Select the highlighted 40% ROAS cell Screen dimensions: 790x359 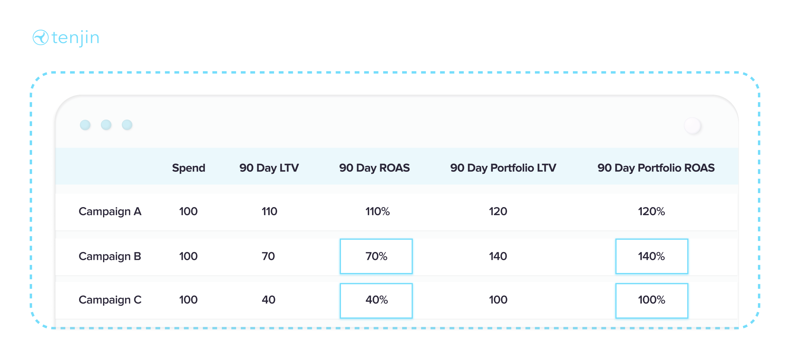(376, 301)
